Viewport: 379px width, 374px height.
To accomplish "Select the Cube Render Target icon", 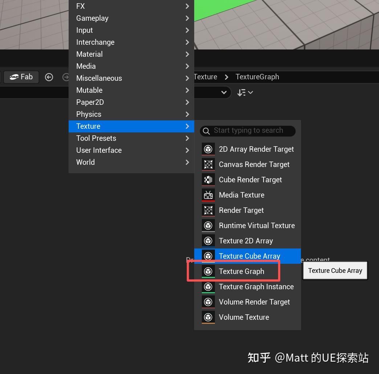I will (x=208, y=179).
